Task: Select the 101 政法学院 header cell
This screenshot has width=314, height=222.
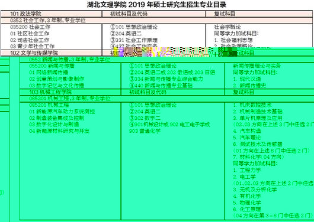Action: [52, 14]
